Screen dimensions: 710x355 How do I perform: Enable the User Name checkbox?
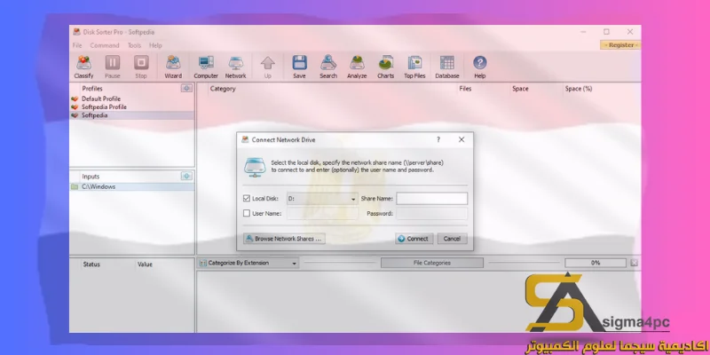pyautogui.click(x=247, y=213)
